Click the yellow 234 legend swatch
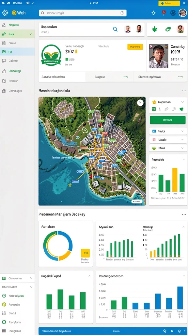188x335 pixels. coord(86,253)
